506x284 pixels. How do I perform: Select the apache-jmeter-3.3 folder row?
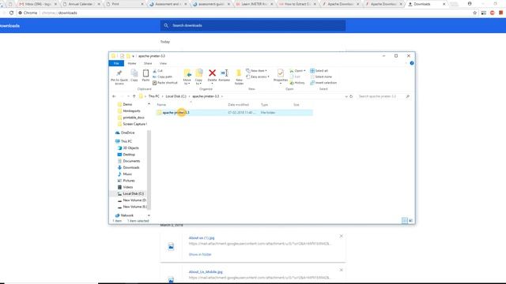click(x=235, y=112)
